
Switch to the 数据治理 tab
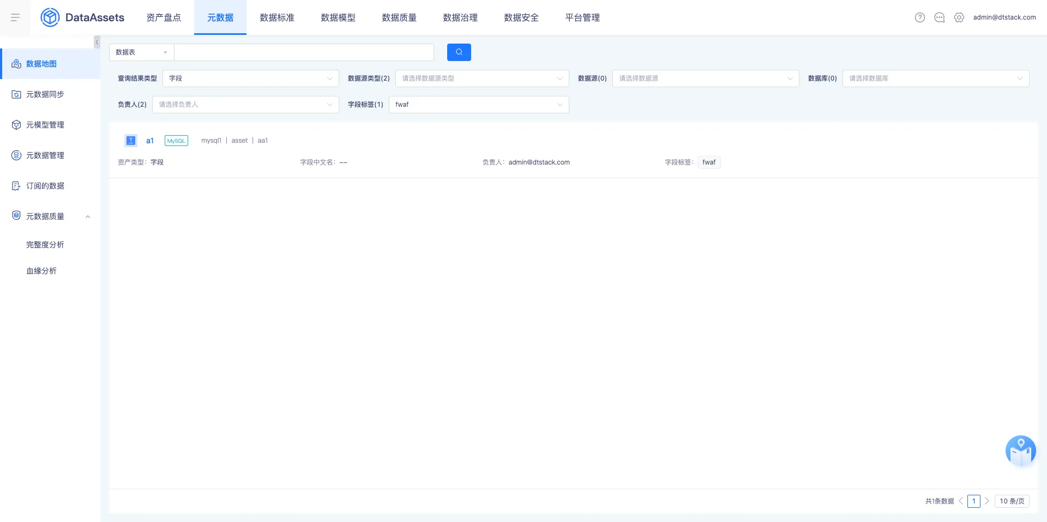coord(460,17)
